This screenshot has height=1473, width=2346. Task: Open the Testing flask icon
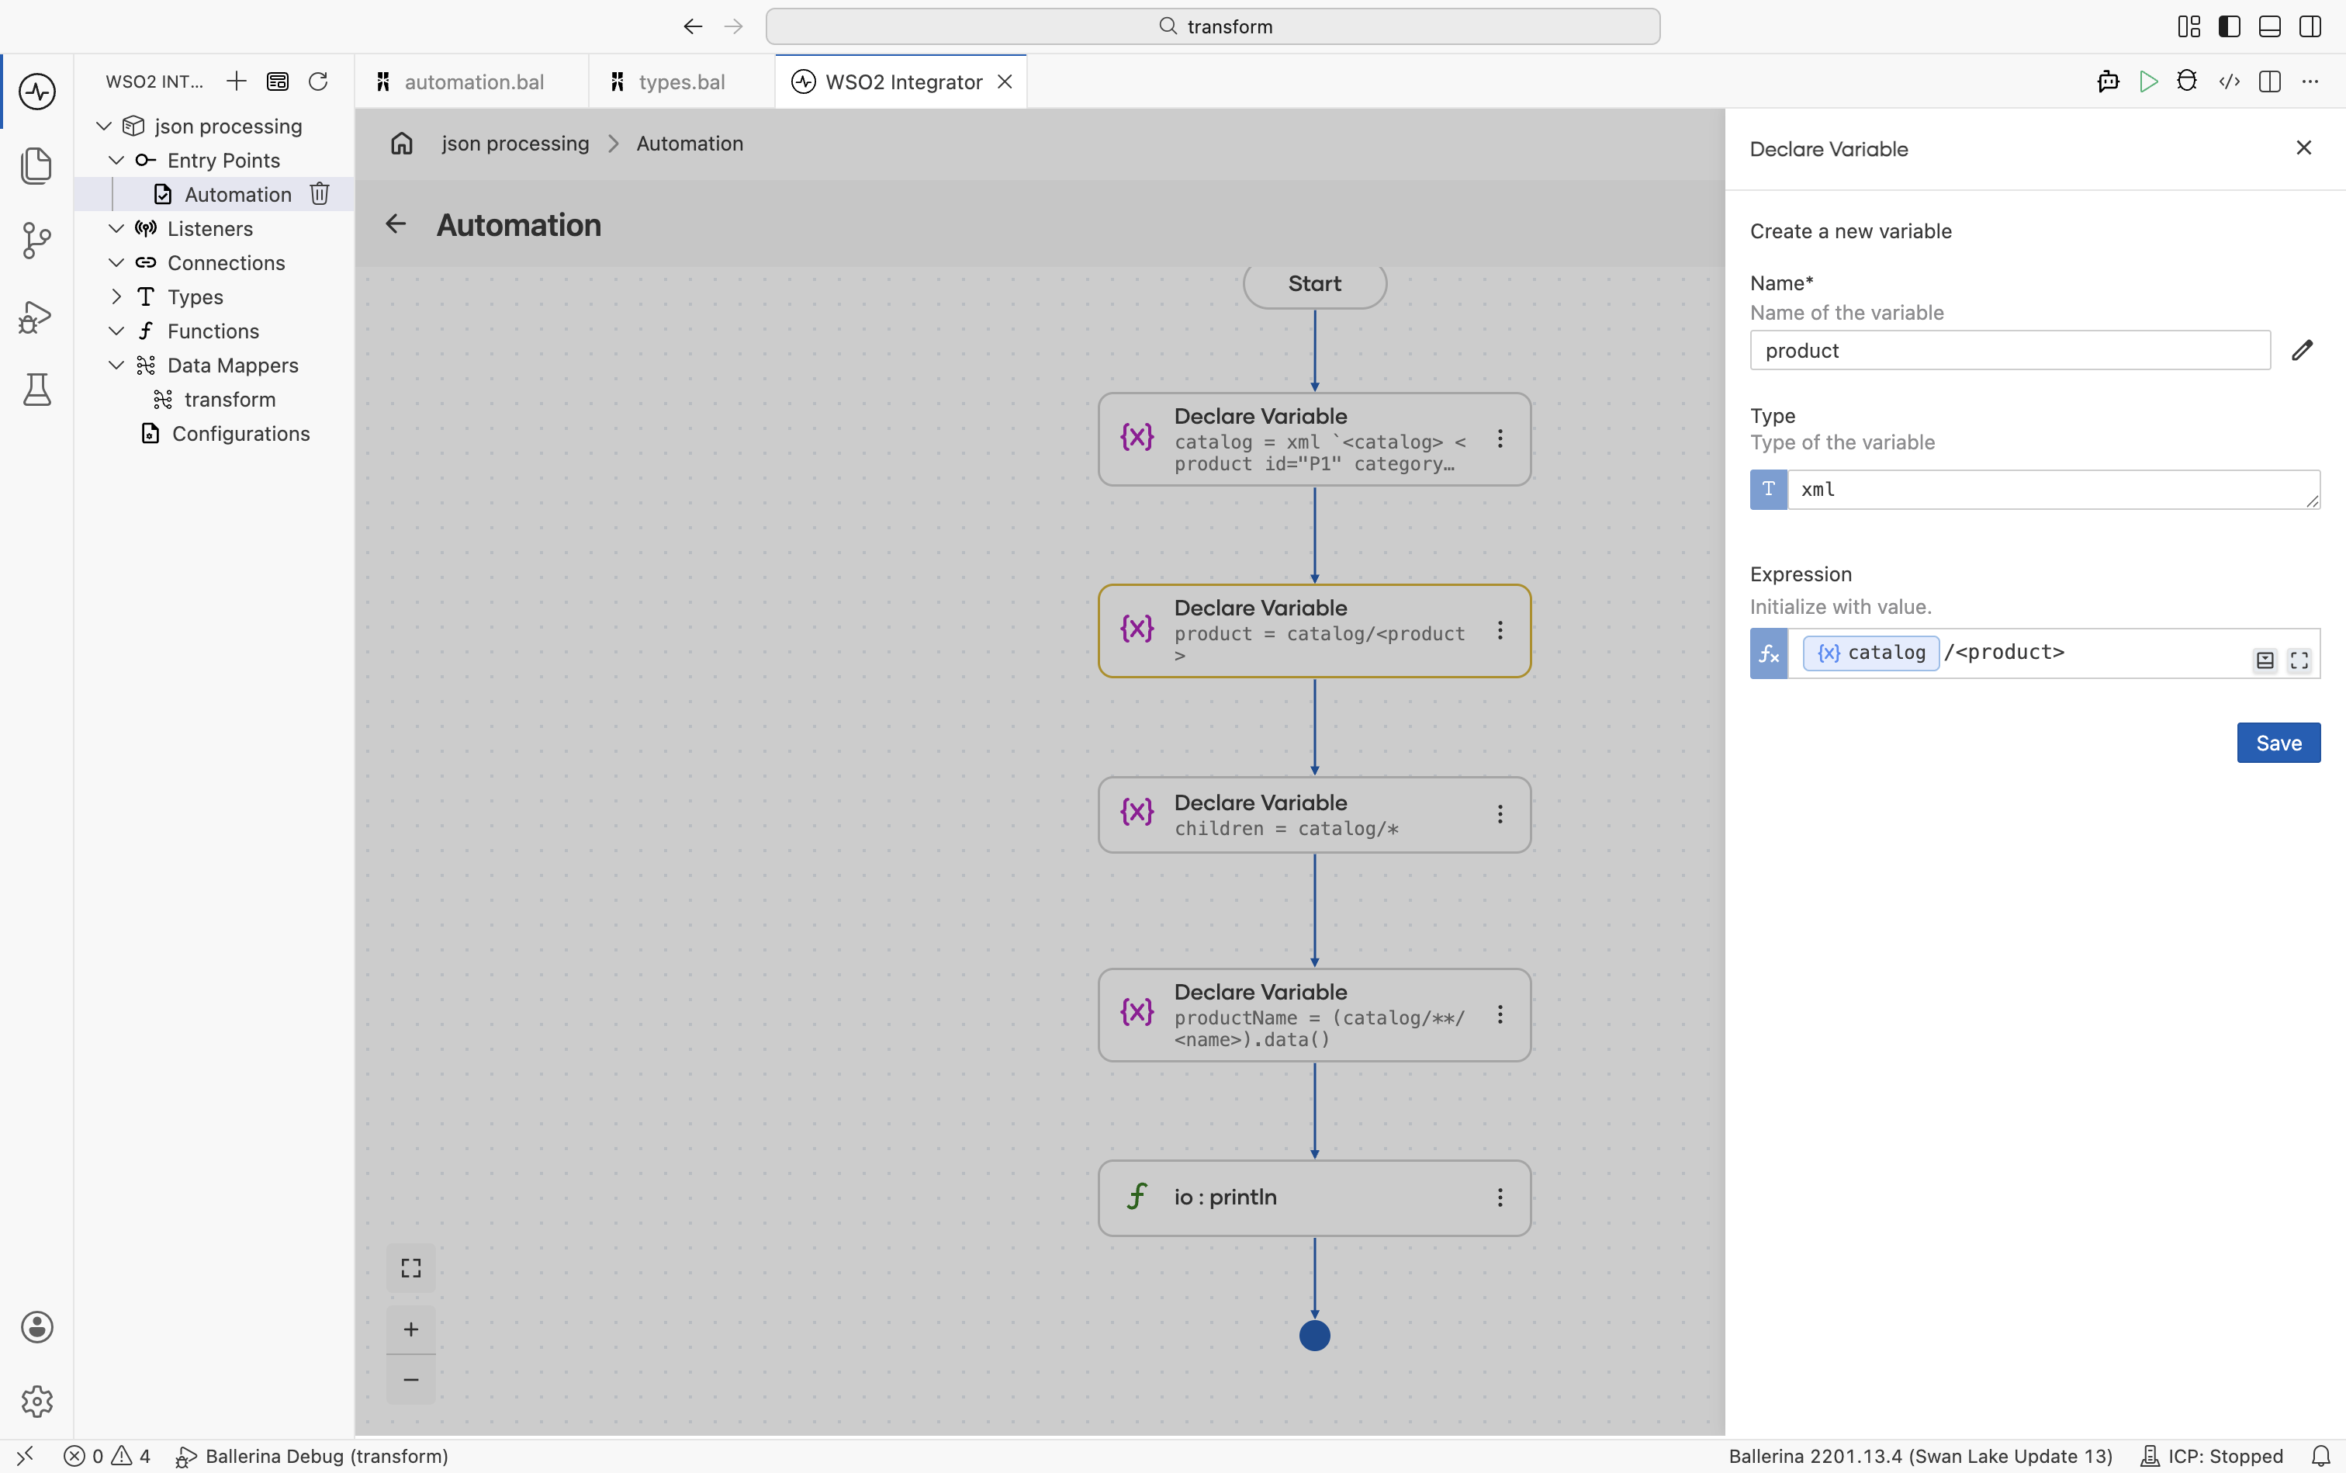pos(37,390)
